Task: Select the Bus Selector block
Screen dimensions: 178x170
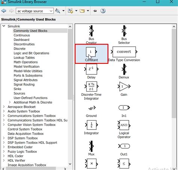Action: click(x=124, y=31)
